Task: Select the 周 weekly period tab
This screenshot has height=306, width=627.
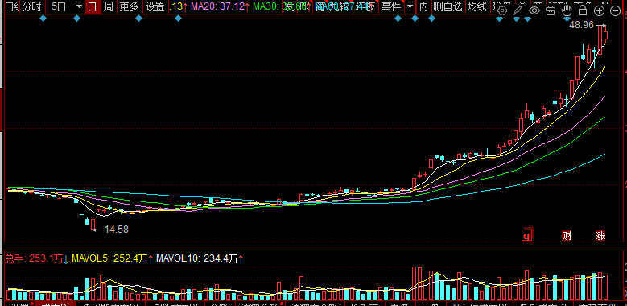Action: (109, 6)
